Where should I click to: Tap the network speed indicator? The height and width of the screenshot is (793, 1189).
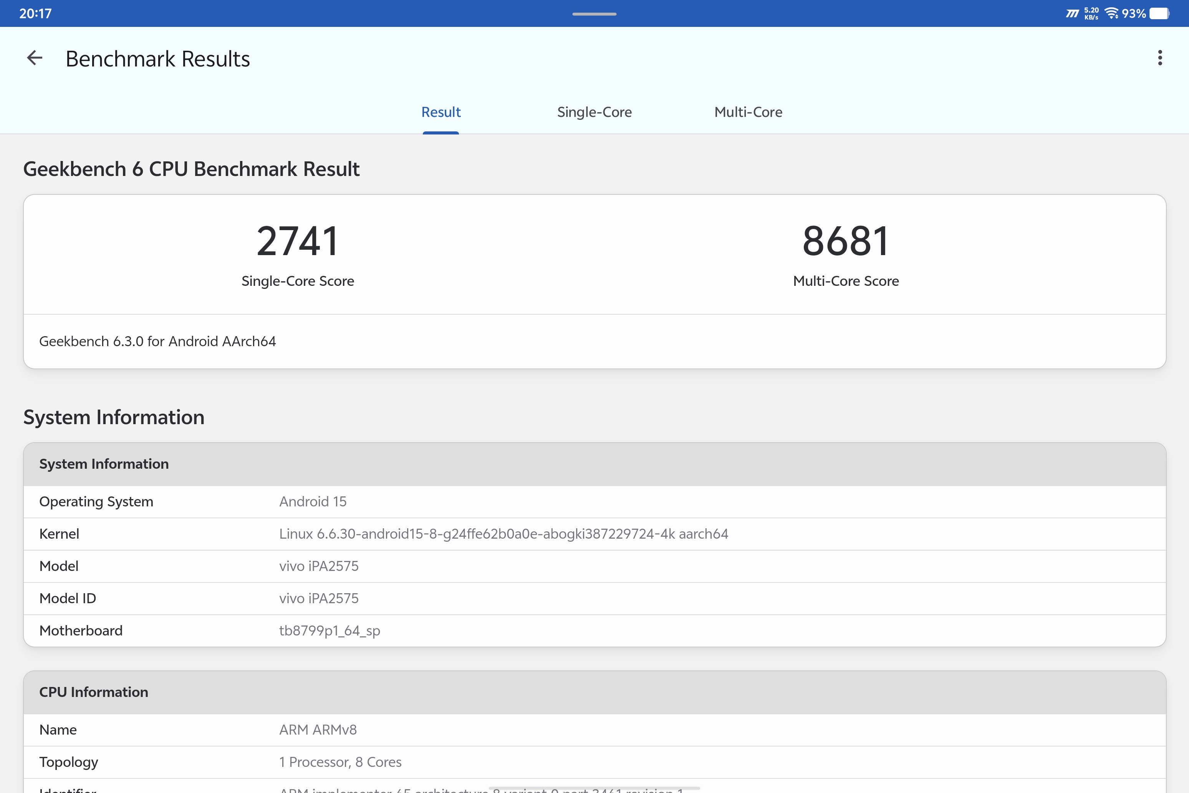coord(1091,13)
